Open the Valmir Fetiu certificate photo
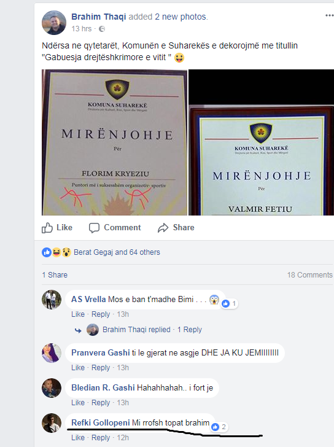 tap(261, 142)
